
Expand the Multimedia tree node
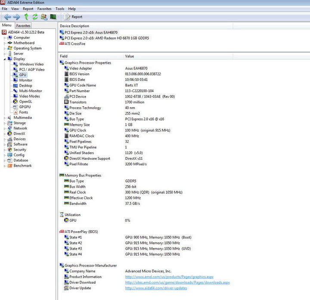point(5,118)
